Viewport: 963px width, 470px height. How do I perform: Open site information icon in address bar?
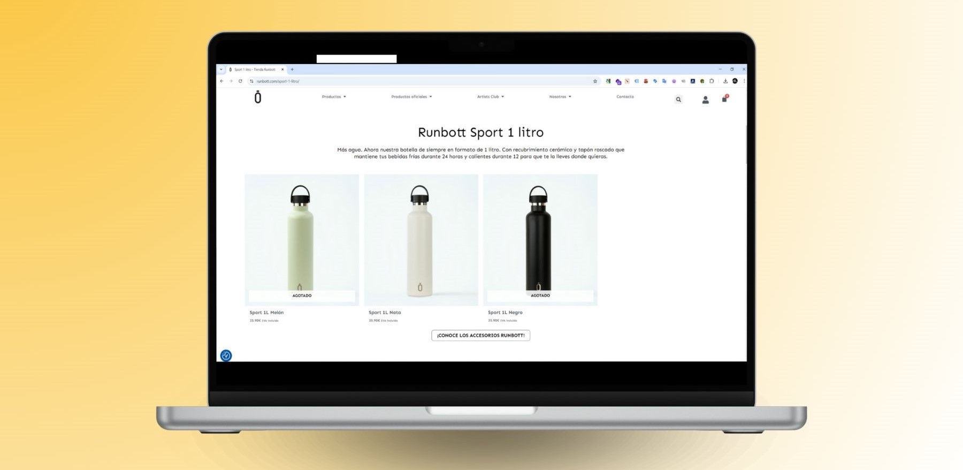(251, 81)
